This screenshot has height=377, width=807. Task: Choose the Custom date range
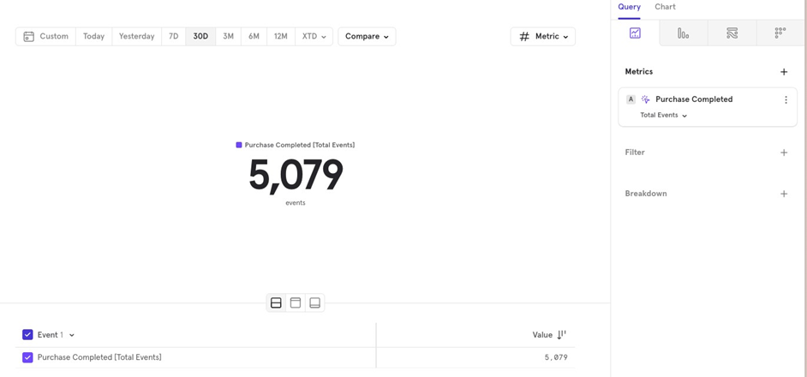(x=46, y=37)
